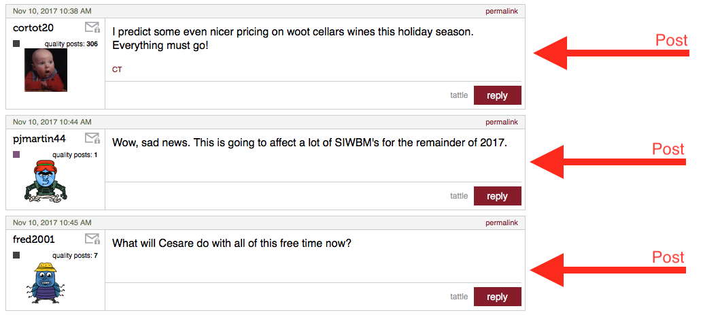
Task: Tattle on cortot20's post
Action: [x=459, y=95]
